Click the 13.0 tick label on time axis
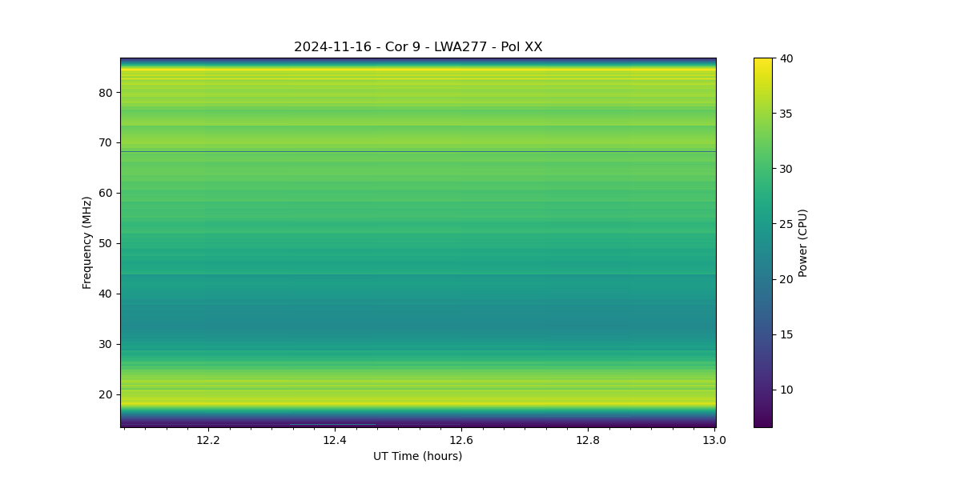The image size is (961, 480). pos(714,440)
